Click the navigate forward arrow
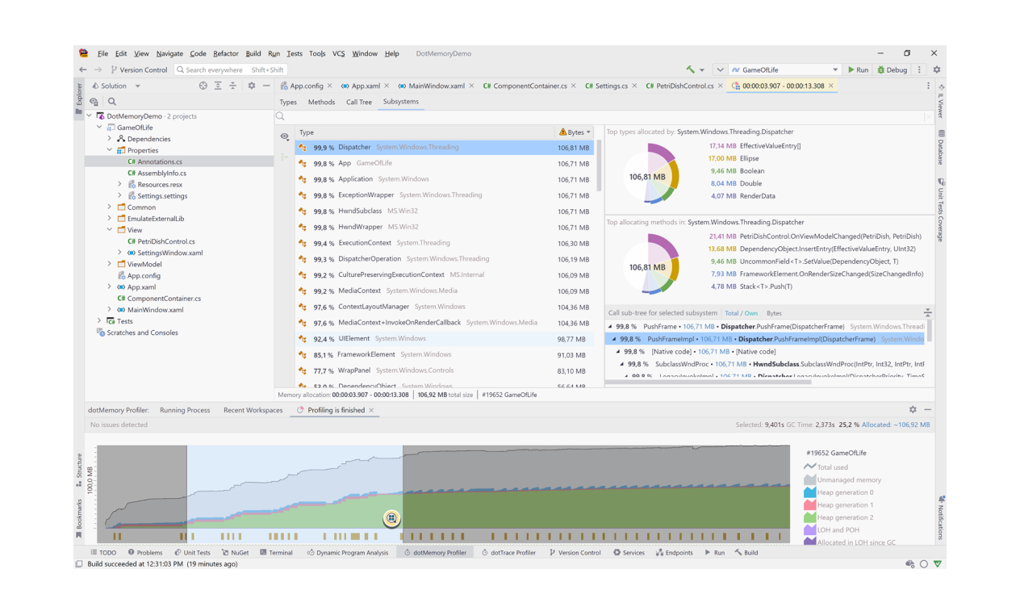Image resolution: width=1020 pixels, height=615 pixels. (98, 70)
